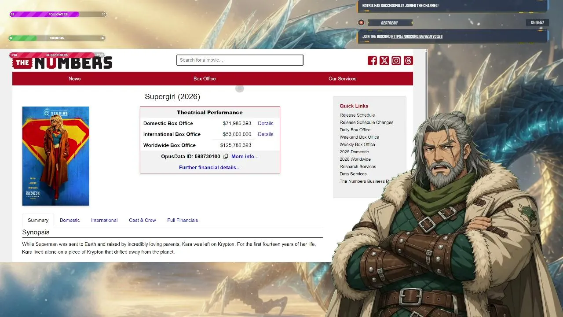Open Research Services quick link

point(358,166)
